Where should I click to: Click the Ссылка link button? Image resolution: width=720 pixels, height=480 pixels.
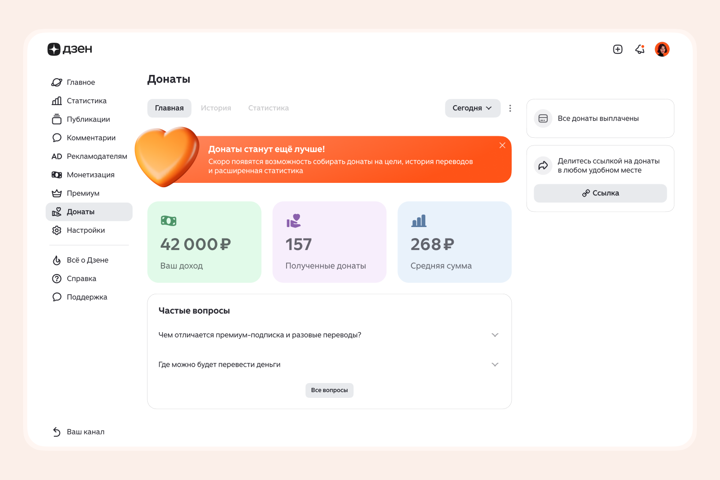pos(600,193)
